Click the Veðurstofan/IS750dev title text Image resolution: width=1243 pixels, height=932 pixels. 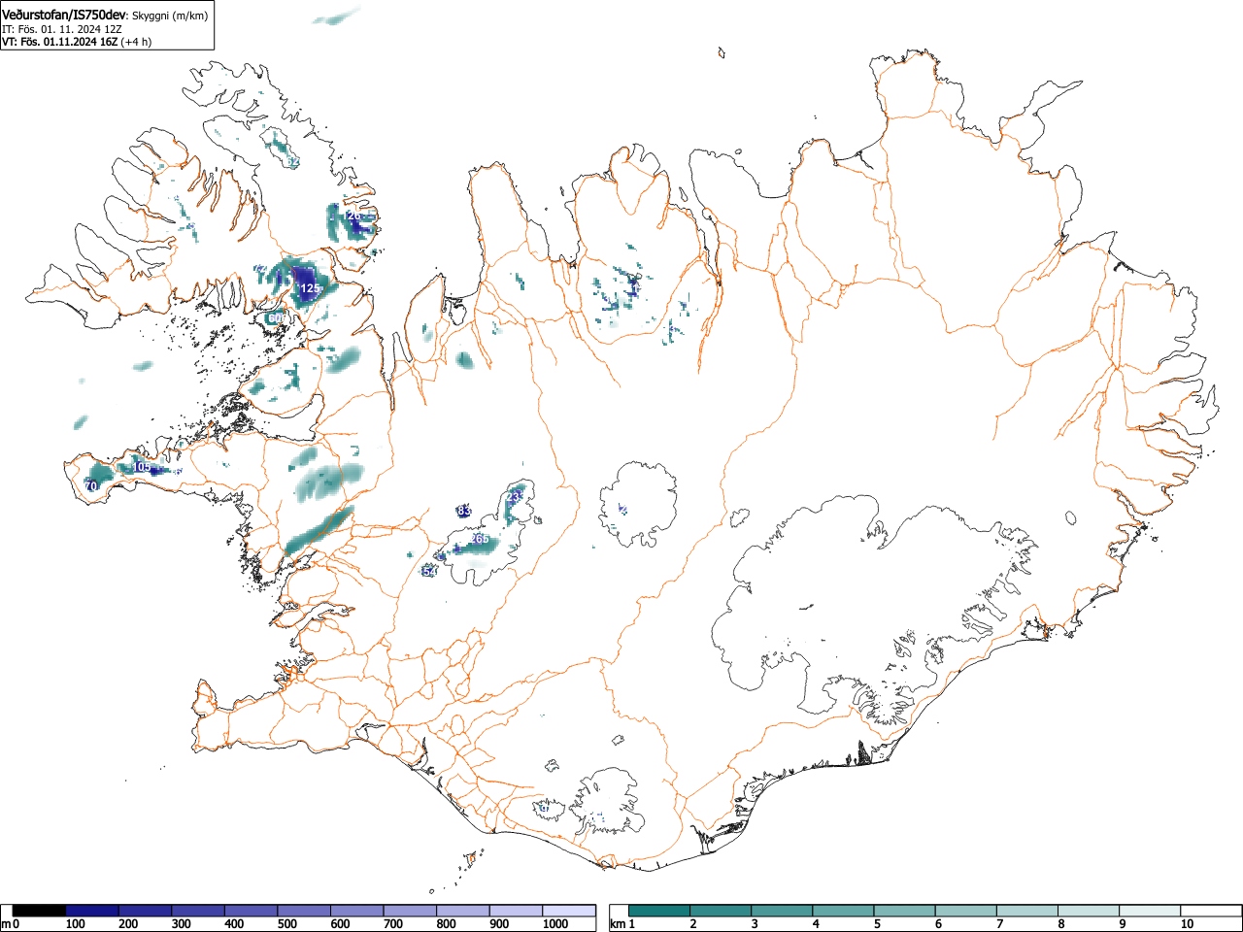pyautogui.click(x=64, y=15)
